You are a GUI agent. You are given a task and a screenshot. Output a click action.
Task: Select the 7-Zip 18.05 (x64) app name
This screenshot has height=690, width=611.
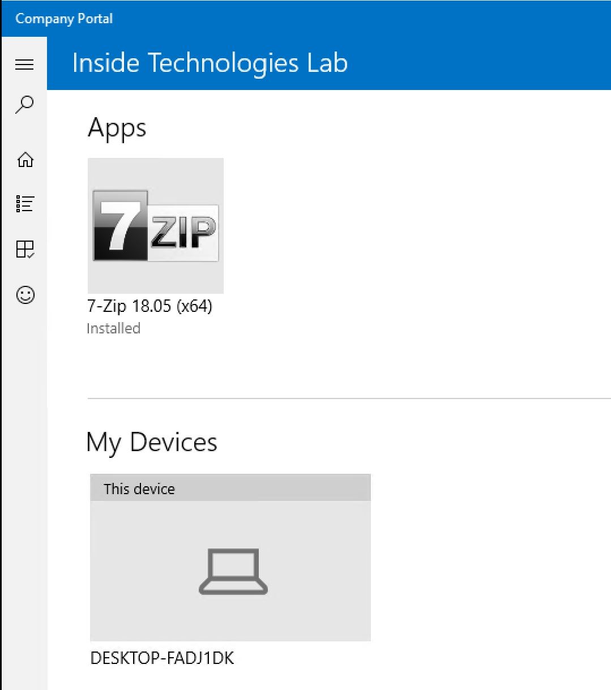click(150, 306)
